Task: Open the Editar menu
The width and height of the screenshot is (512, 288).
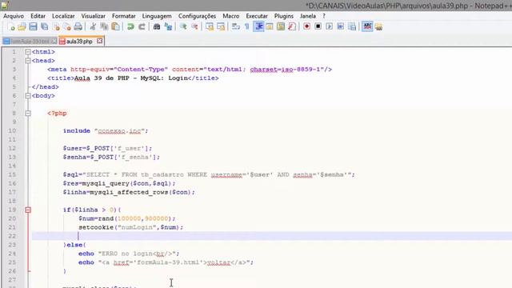Action: pyautogui.click(x=38, y=16)
